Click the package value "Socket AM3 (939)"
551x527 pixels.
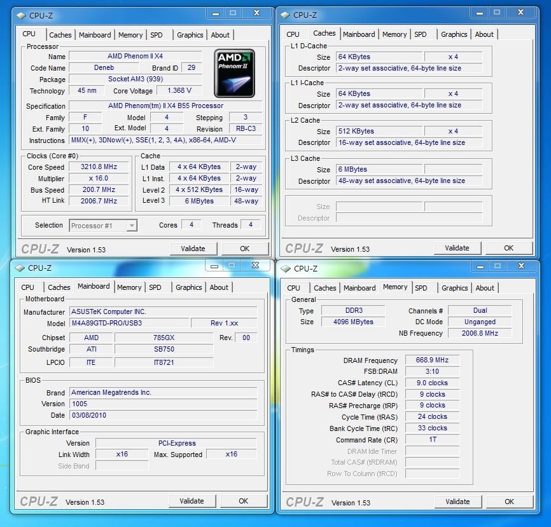[136, 79]
